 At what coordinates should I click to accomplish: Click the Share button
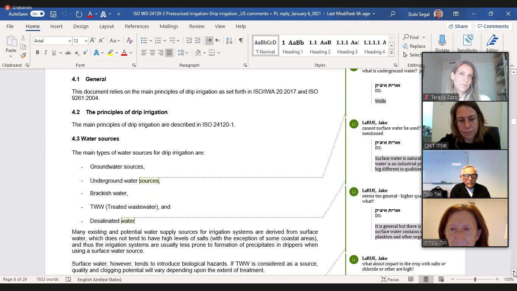coord(458,26)
